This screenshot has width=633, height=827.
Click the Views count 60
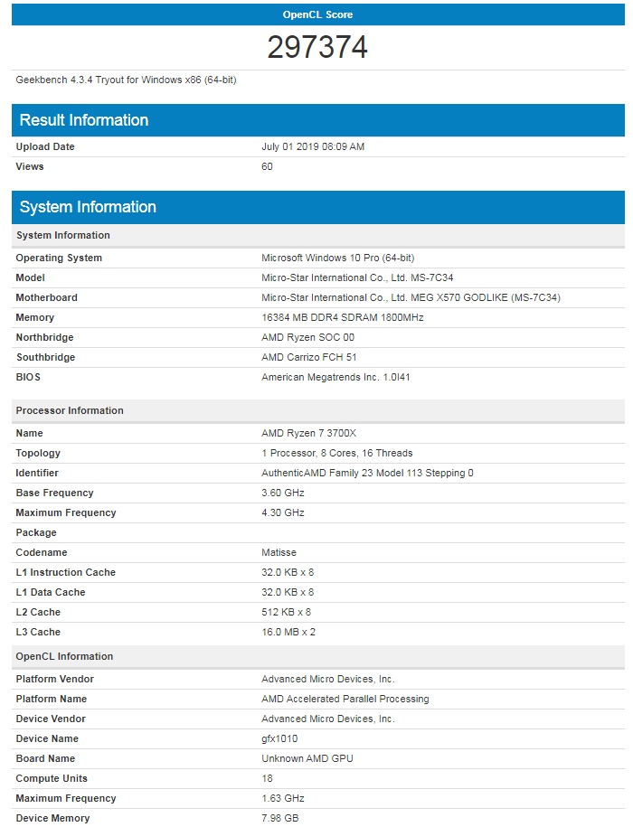pyautogui.click(x=267, y=166)
